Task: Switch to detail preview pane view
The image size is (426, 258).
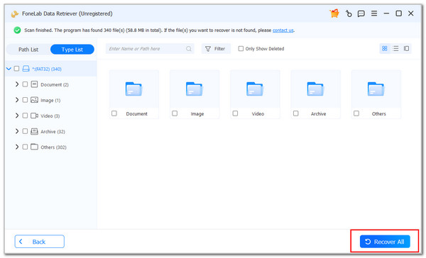Action: [x=406, y=49]
